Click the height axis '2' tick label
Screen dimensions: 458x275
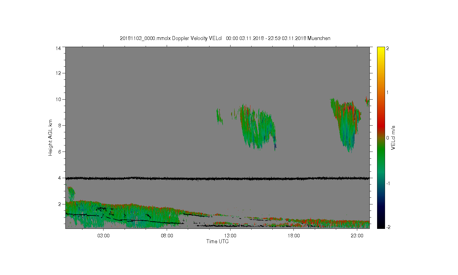pyautogui.click(x=60, y=204)
